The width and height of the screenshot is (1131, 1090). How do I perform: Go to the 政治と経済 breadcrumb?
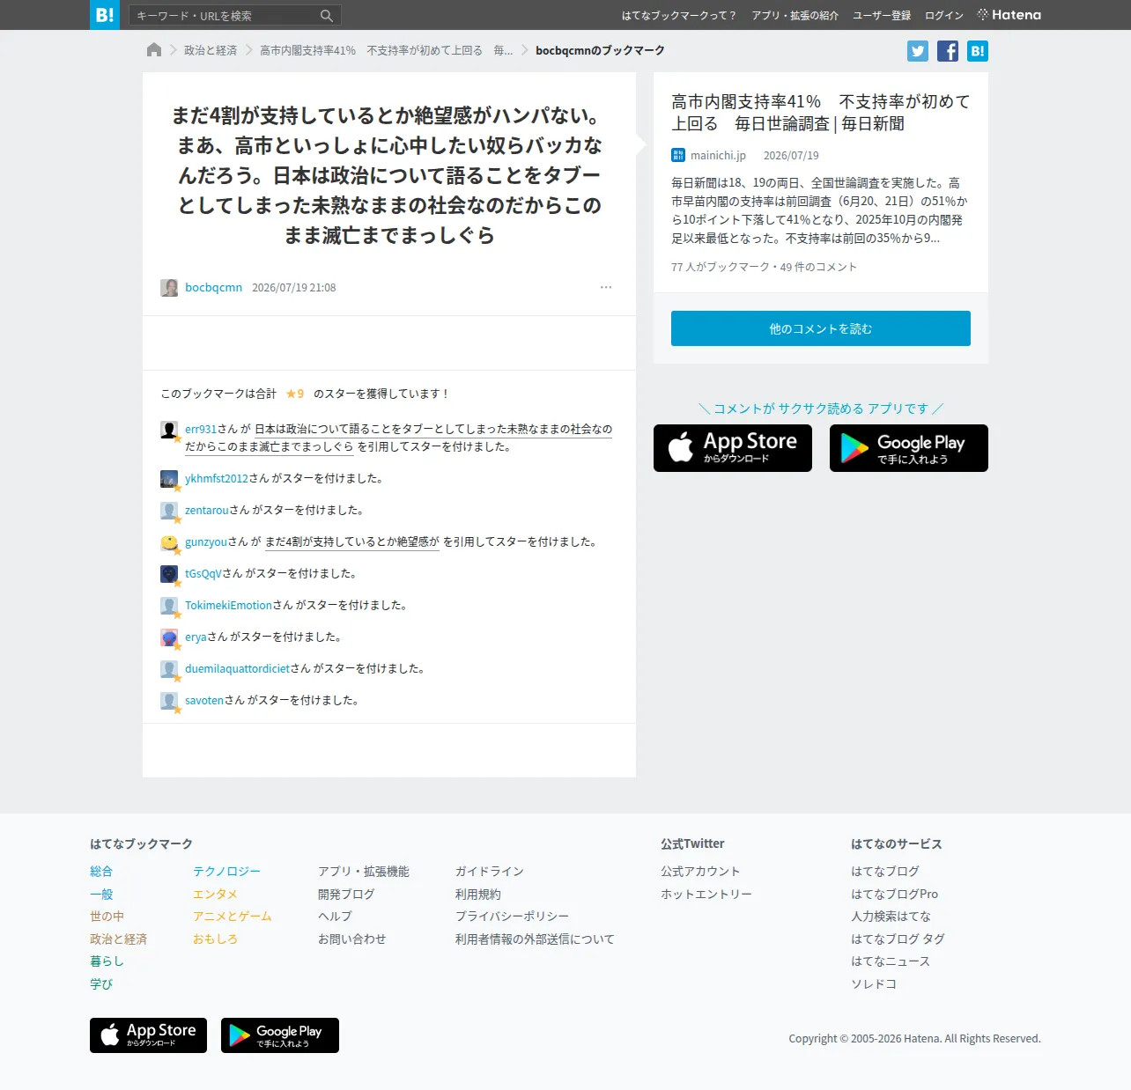point(211,50)
